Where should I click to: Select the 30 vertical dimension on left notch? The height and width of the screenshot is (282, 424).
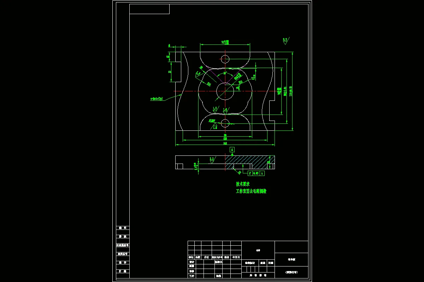click(170, 72)
